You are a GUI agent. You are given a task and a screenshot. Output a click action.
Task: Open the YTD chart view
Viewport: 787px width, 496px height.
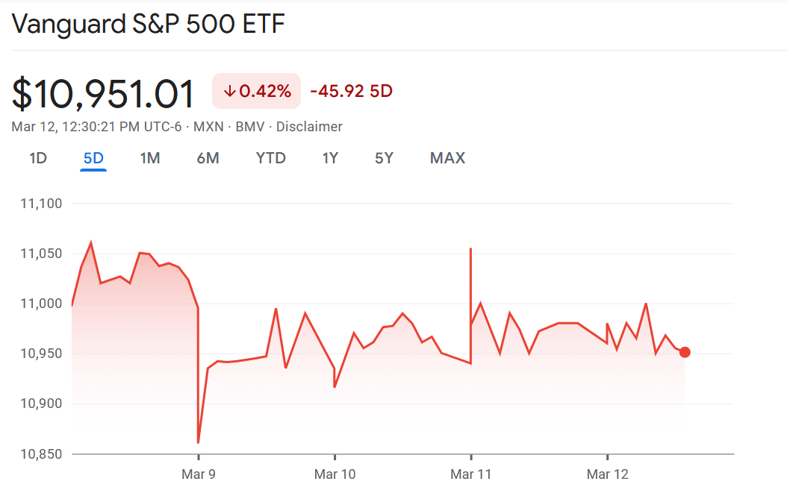[x=271, y=158]
